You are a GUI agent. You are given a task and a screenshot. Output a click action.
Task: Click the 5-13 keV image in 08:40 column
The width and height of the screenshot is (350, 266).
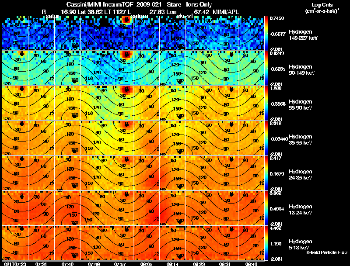pos(251,242)
